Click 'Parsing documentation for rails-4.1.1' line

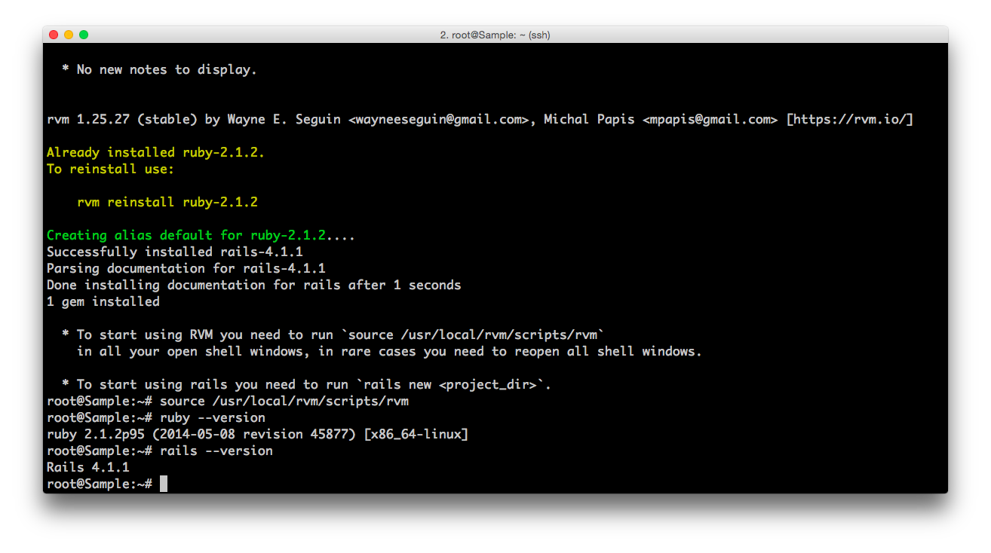tap(186, 268)
